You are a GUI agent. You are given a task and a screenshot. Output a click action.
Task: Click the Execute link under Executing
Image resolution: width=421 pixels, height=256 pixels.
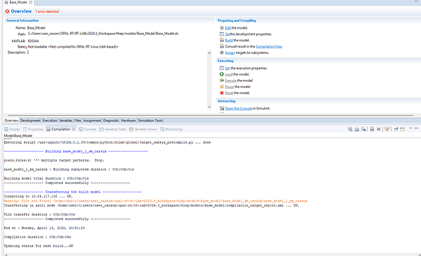[x=231, y=81]
